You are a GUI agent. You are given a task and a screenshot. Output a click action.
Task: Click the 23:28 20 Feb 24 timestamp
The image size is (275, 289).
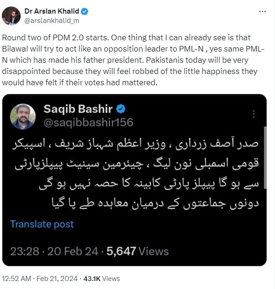pos(54,251)
